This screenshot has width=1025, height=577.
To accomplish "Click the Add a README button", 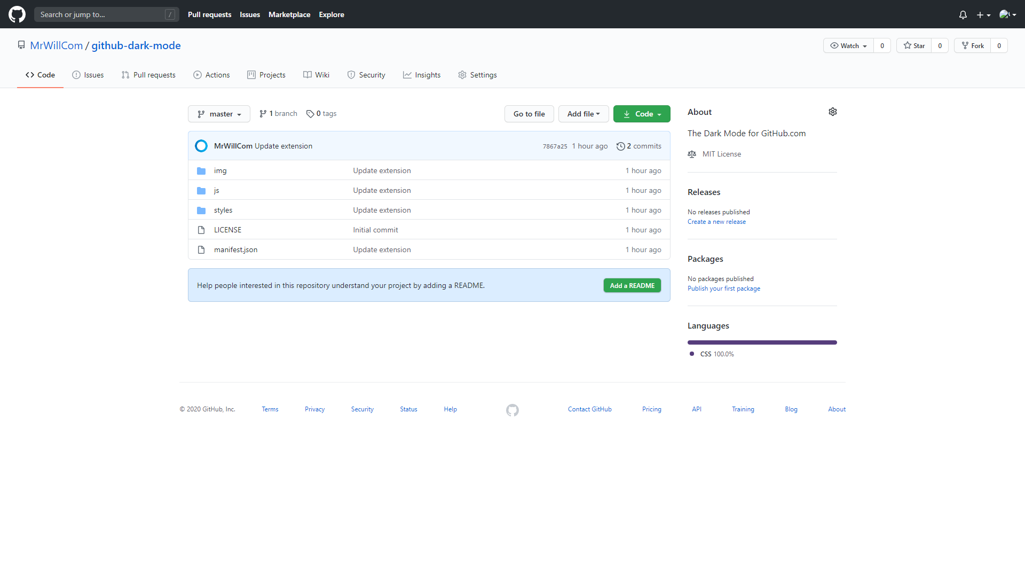I will pyautogui.click(x=632, y=285).
